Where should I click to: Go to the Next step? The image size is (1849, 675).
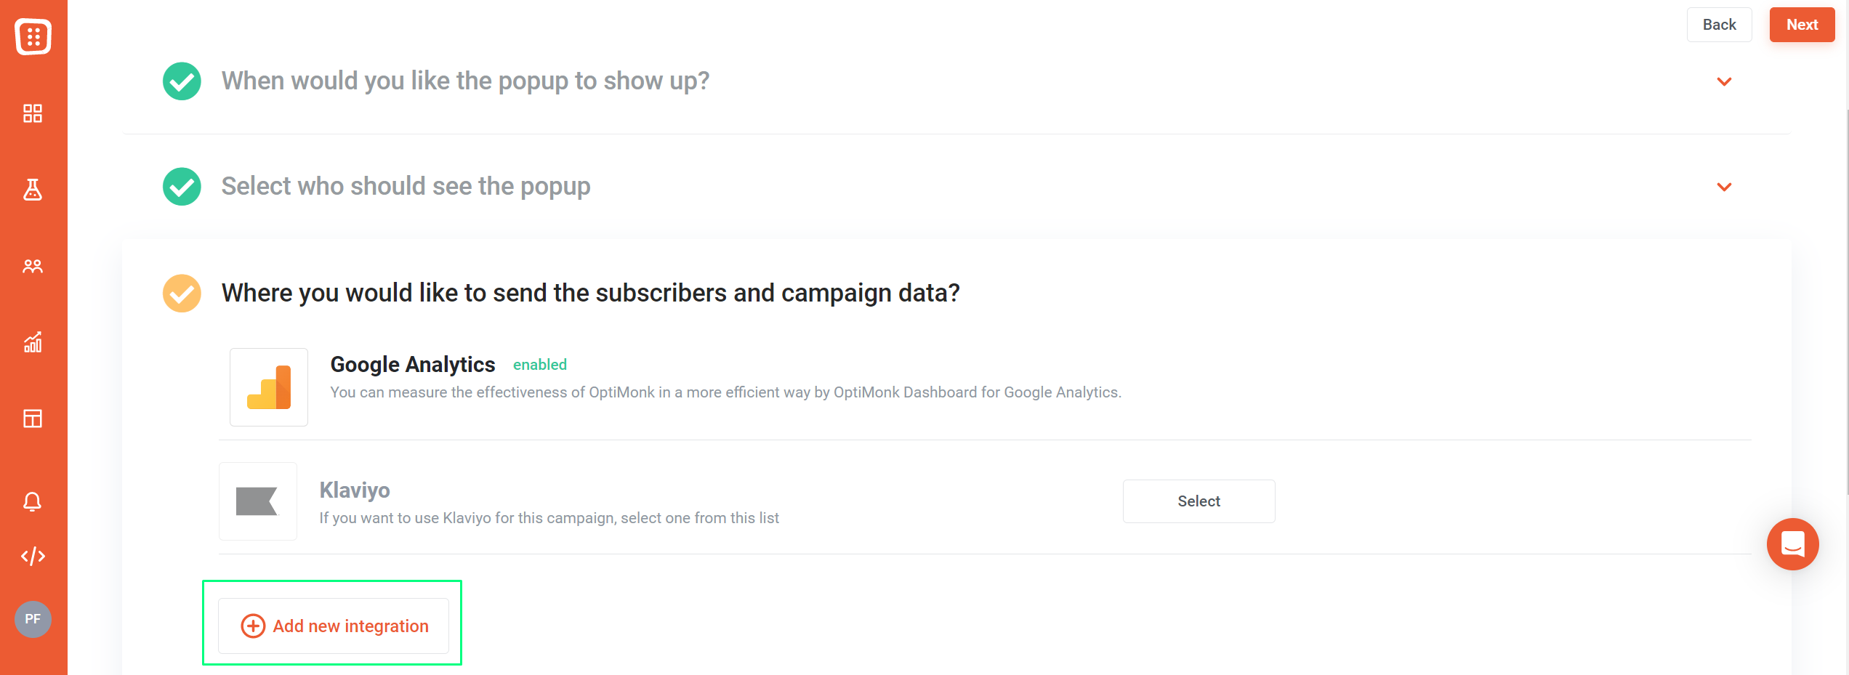tap(1802, 25)
